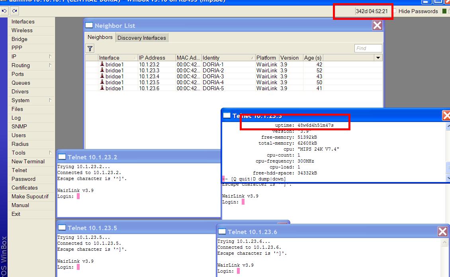Select the DORIA-4 identity cell
The width and height of the screenshot is (450, 277).
tap(213, 82)
